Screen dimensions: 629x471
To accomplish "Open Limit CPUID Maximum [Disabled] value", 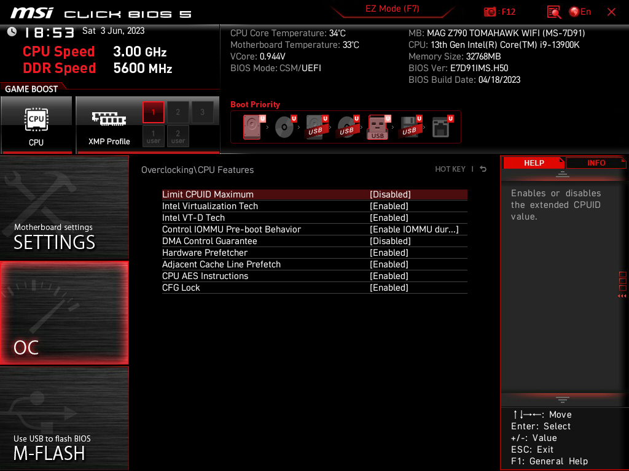I will point(390,194).
